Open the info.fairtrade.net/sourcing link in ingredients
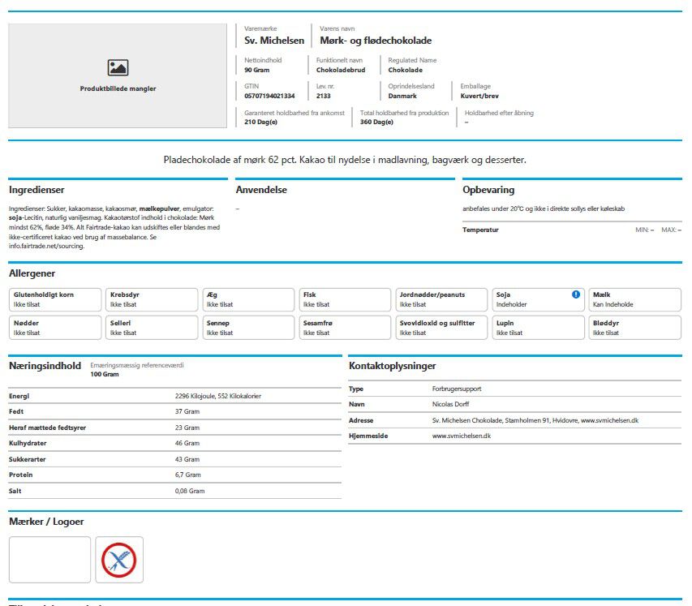The width and height of the screenshot is (692, 606). pos(46,247)
